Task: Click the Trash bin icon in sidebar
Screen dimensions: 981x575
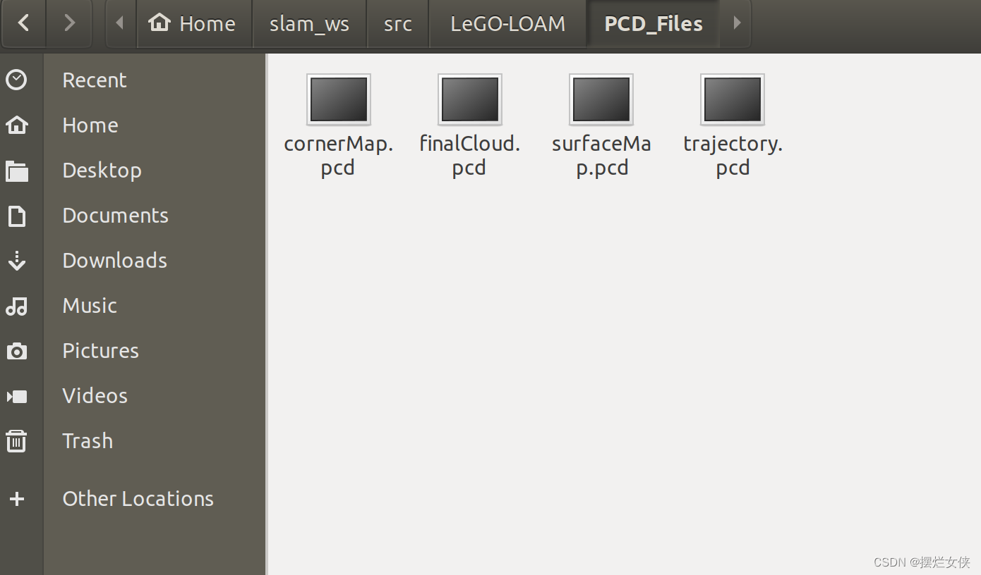Action: [16, 441]
